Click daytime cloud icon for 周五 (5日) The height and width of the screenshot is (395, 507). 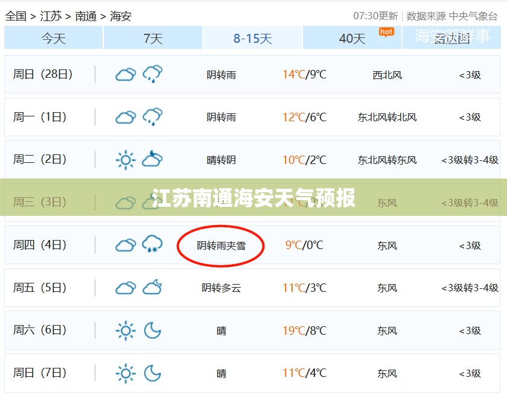pyautogui.click(x=126, y=288)
